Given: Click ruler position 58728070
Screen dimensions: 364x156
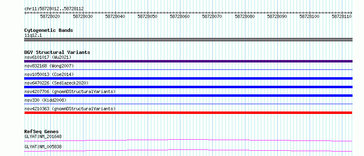Looking at the screenshot, I should coord(212,16).
